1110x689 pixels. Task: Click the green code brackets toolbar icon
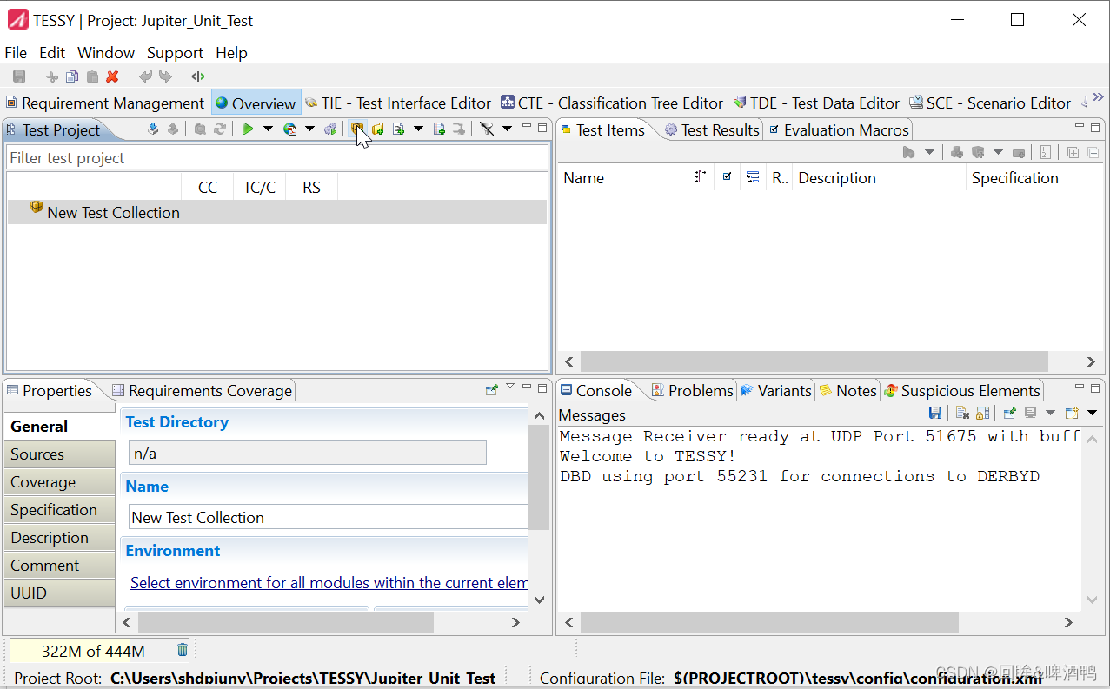point(198,76)
